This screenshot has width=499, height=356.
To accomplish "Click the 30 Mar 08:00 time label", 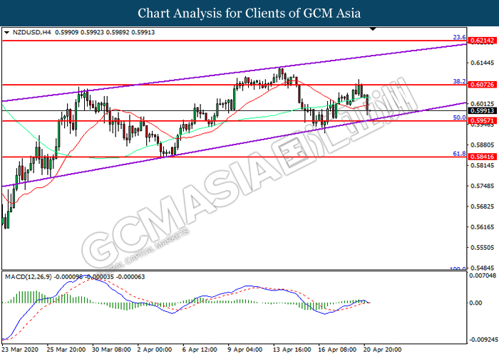I will (111, 350).
